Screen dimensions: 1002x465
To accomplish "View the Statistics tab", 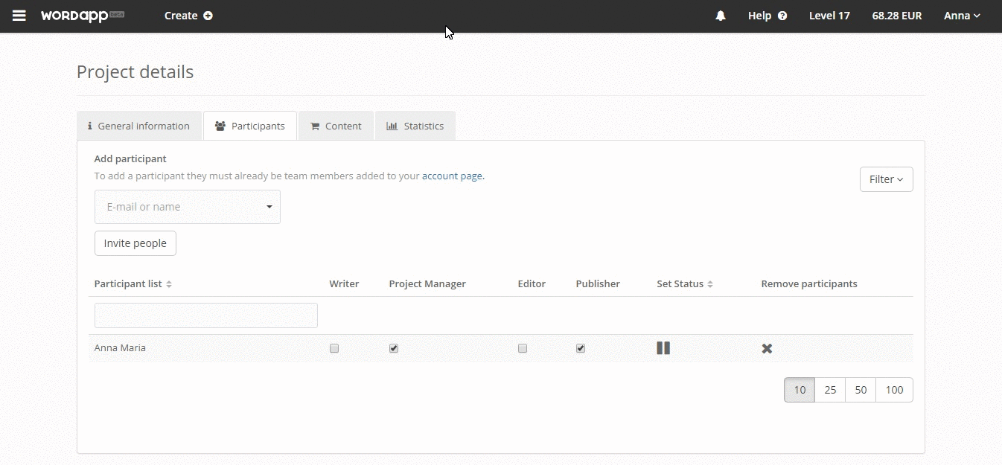I will (x=415, y=126).
